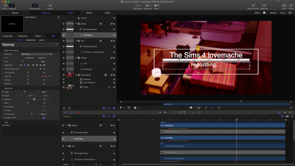Collapse the shapes group in Layers list
295x166 pixels.
click(76, 58)
